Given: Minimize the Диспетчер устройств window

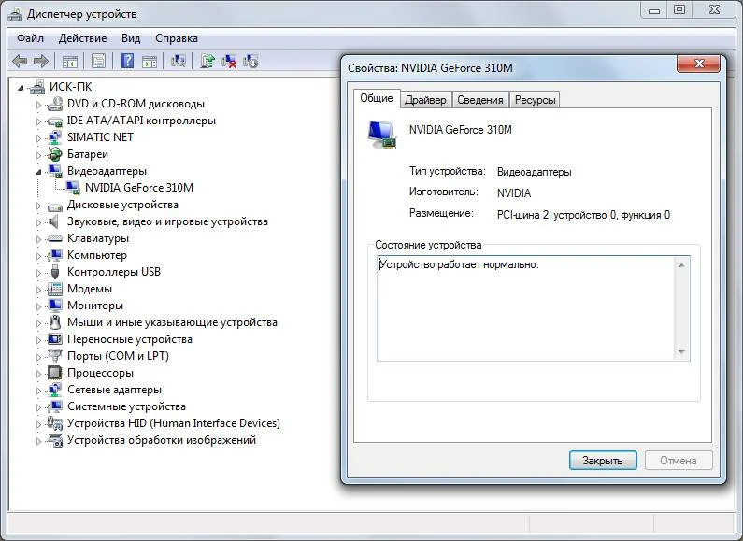Looking at the screenshot, I should pos(654,9).
